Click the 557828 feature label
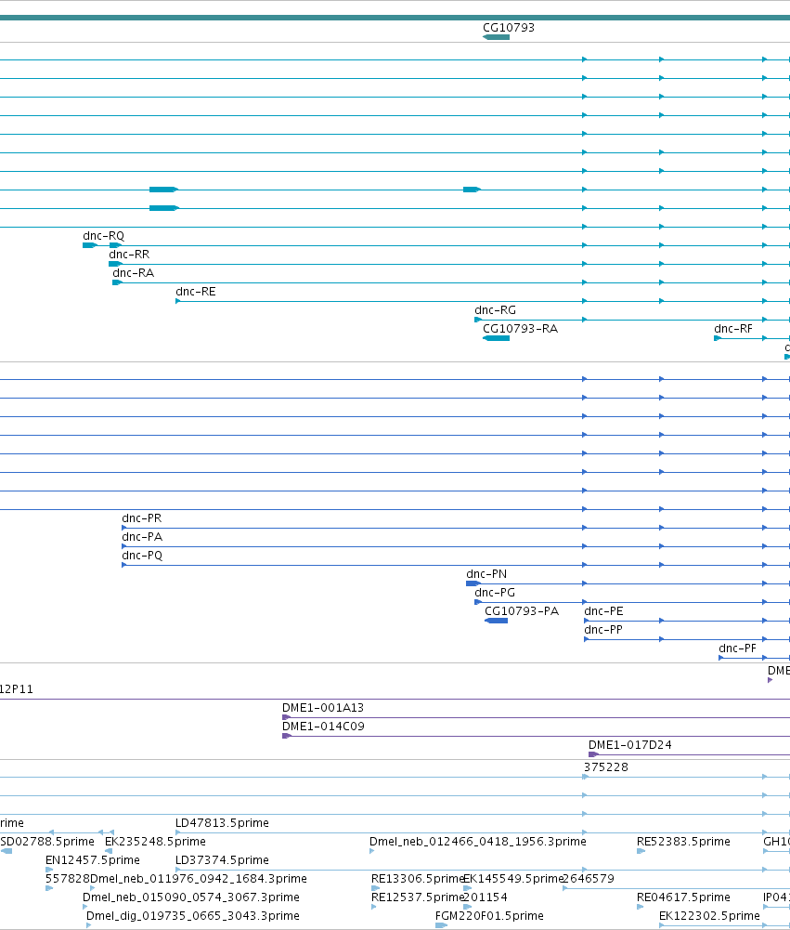 coord(68,878)
